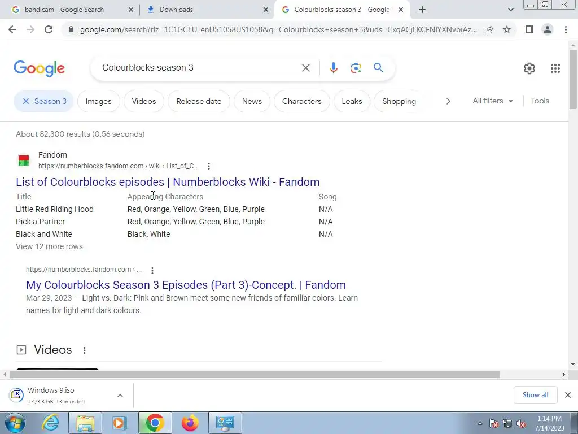The height and width of the screenshot is (434, 578).
Task: Select the News filter
Action: click(x=252, y=101)
